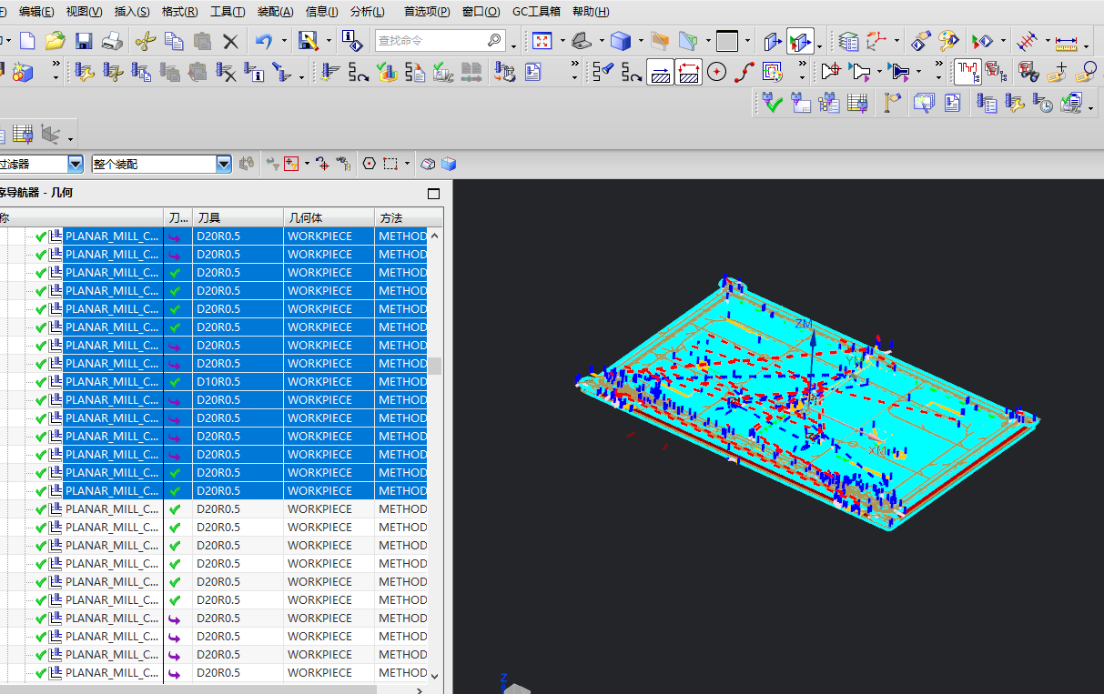
Task: Open the GC工具箱 menu
Action: click(x=536, y=11)
